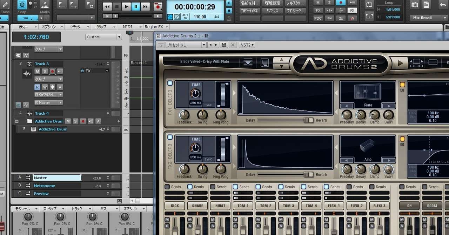Toggle KICK channel Sends checkbox
This screenshot has width=449, height=235.
[x=167, y=187]
